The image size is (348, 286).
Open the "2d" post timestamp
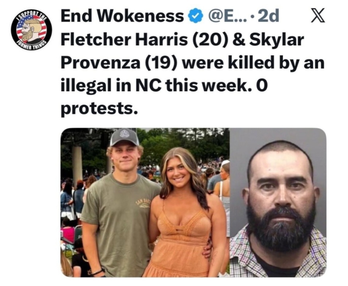[268, 16]
